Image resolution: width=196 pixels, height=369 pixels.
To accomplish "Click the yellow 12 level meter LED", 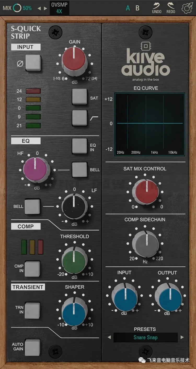I will click(x=33, y=99).
